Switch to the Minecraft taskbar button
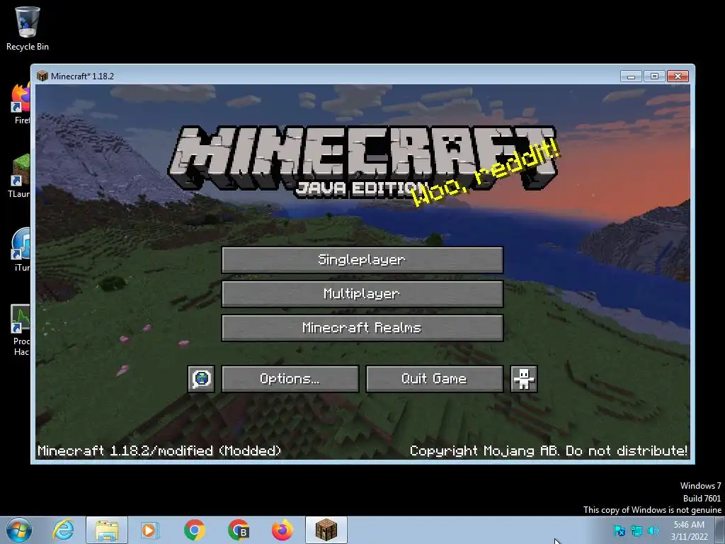Viewport: 725px width, 544px height. (326, 530)
